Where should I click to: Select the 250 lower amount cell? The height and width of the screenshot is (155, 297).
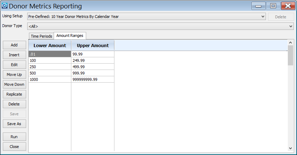(x=50, y=67)
